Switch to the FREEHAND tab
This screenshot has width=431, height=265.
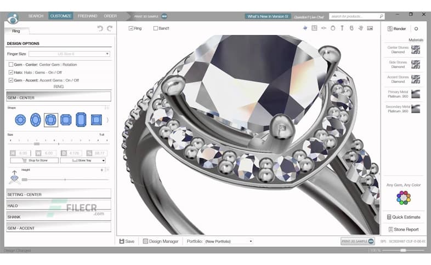click(x=87, y=16)
